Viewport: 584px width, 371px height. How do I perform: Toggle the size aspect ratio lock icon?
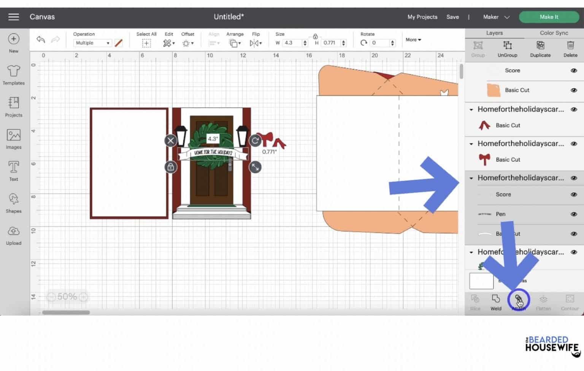[x=315, y=36]
